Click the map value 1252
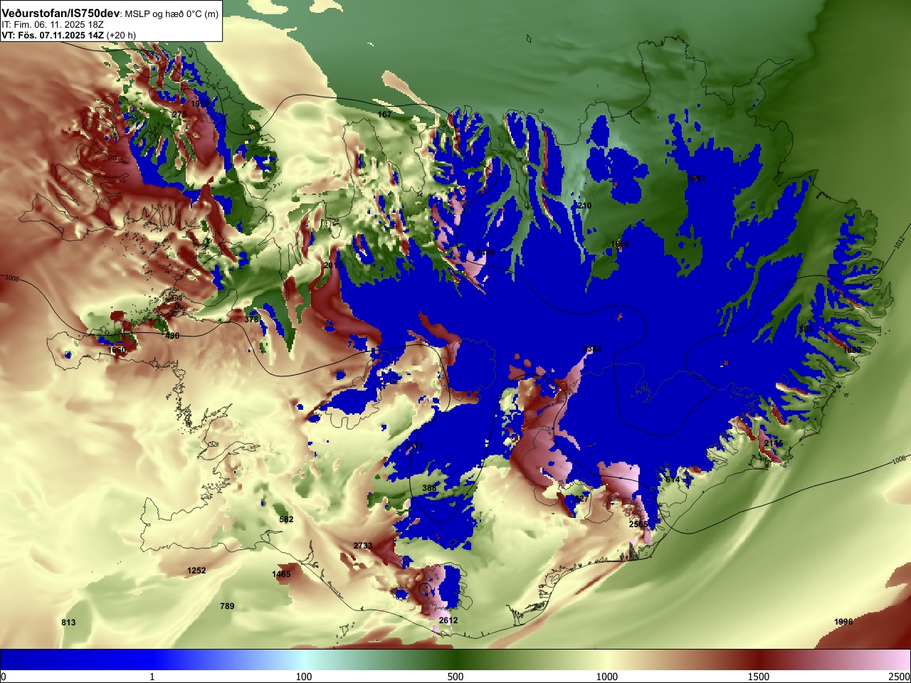The width and height of the screenshot is (911, 683). click(x=196, y=571)
